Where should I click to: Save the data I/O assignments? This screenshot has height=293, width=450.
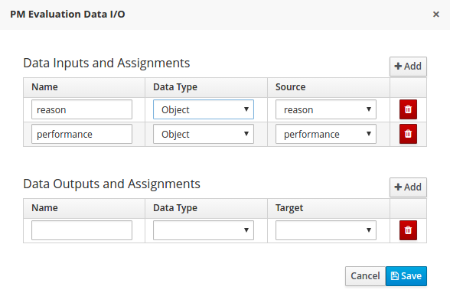click(406, 276)
